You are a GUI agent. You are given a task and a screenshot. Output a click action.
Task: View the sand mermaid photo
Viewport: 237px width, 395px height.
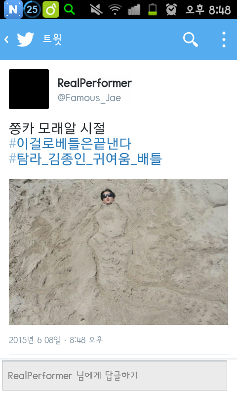coord(118,252)
